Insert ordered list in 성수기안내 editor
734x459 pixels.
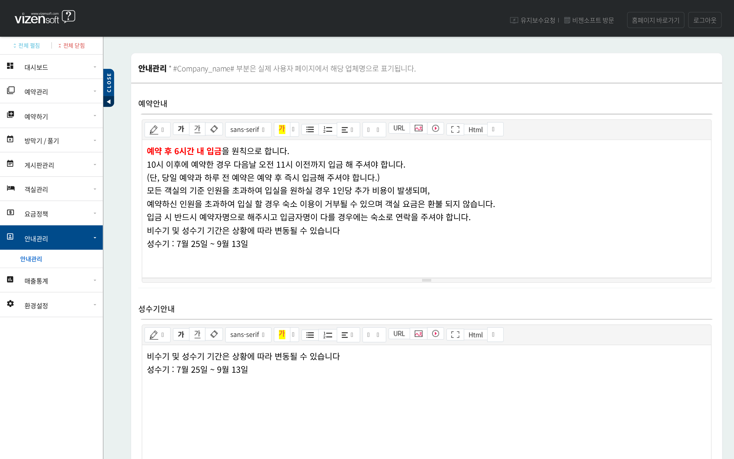(x=328, y=335)
